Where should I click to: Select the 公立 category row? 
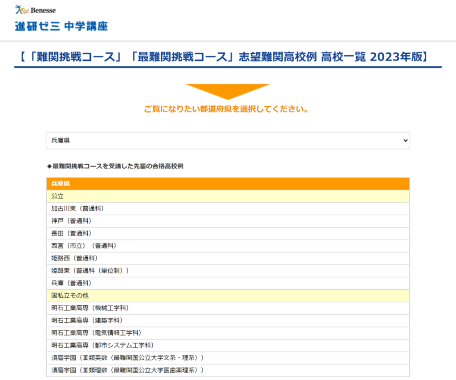click(228, 196)
